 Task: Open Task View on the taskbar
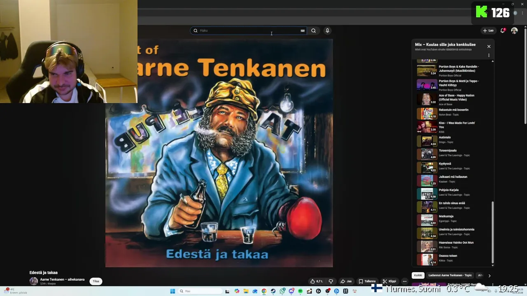227,291
